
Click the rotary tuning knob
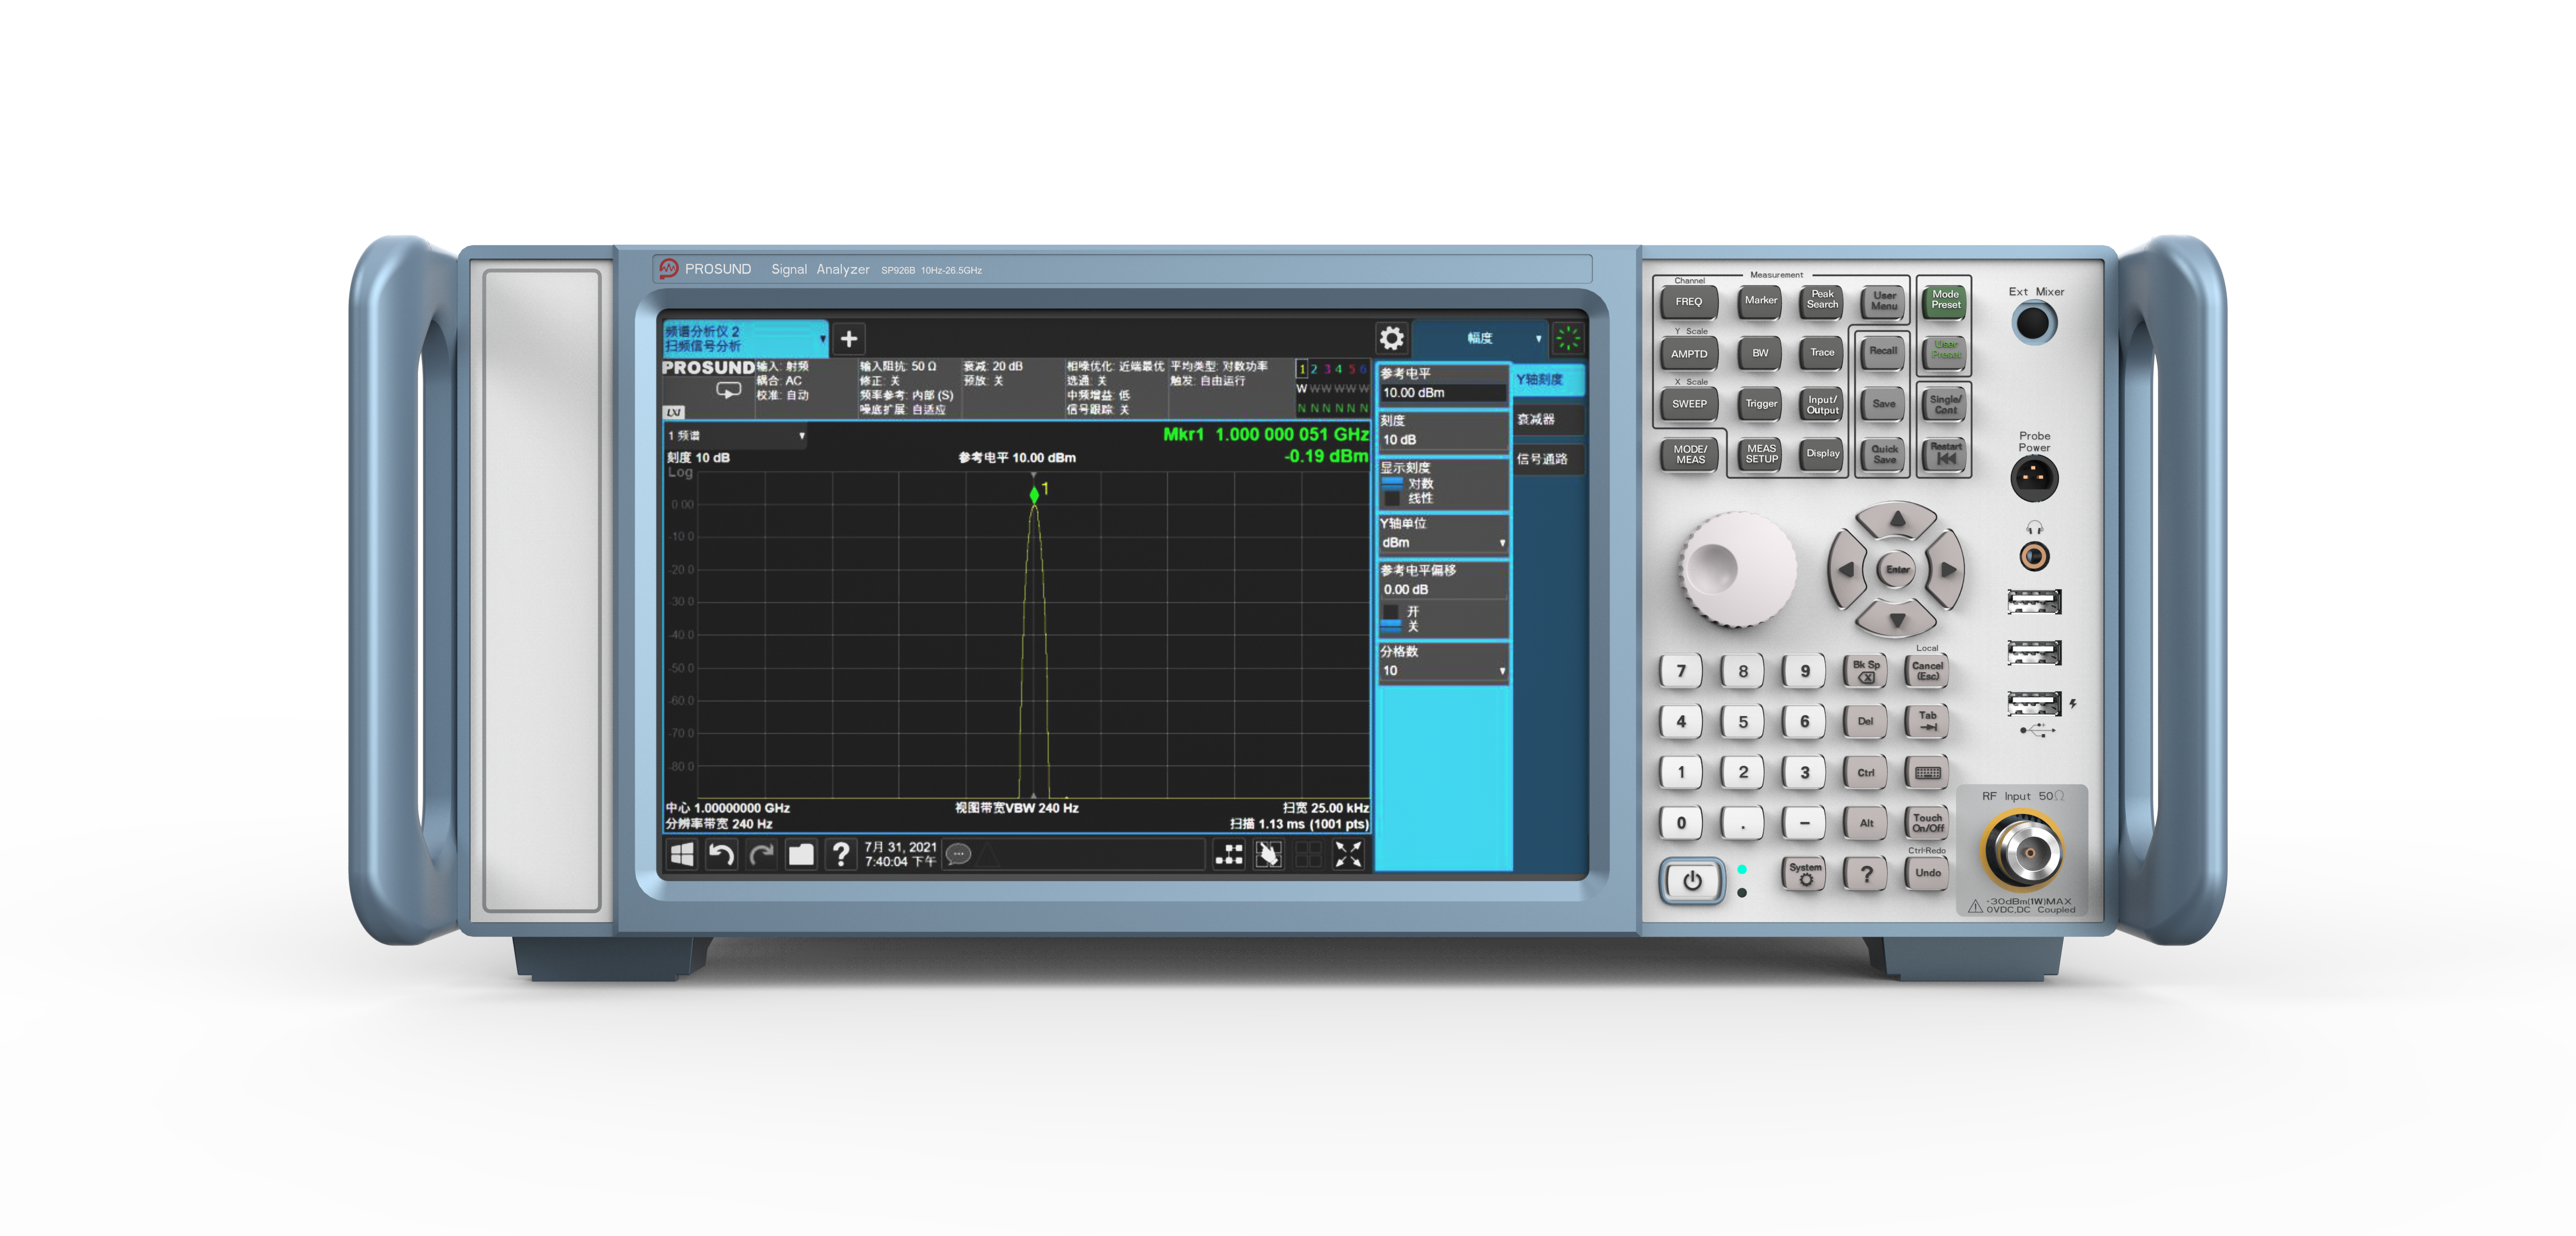click(x=1738, y=570)
